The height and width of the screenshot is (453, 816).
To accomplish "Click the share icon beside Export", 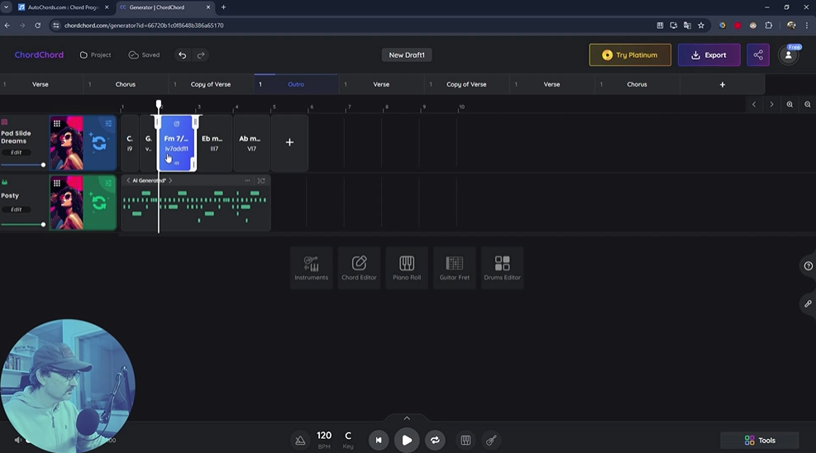I will coord(758,55).
